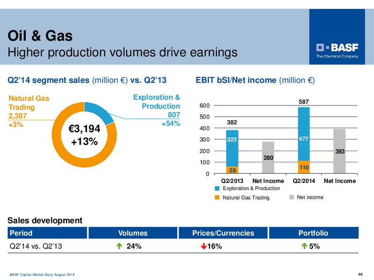Click the Period column header
Viewport: 374px width, 280px height.
point(47,233)
